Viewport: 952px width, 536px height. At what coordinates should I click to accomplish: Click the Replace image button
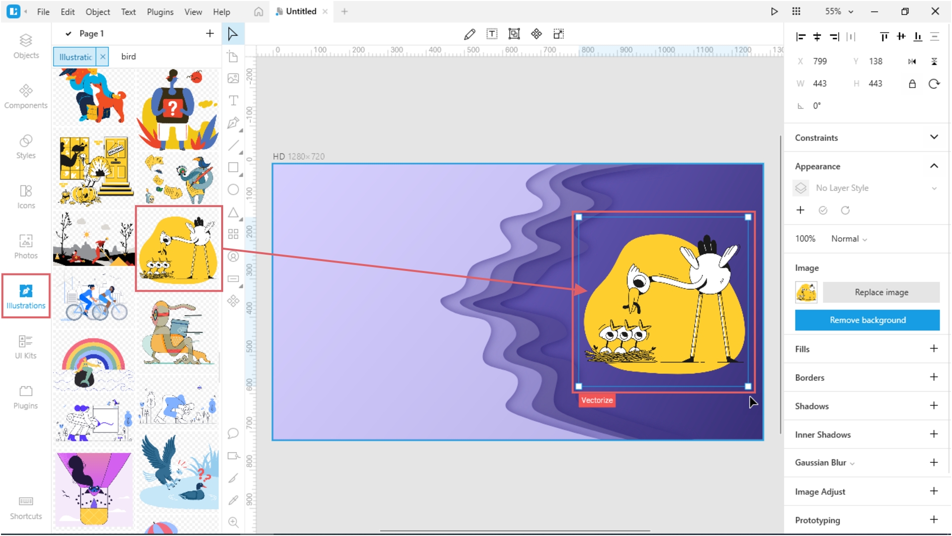[881, 292]
